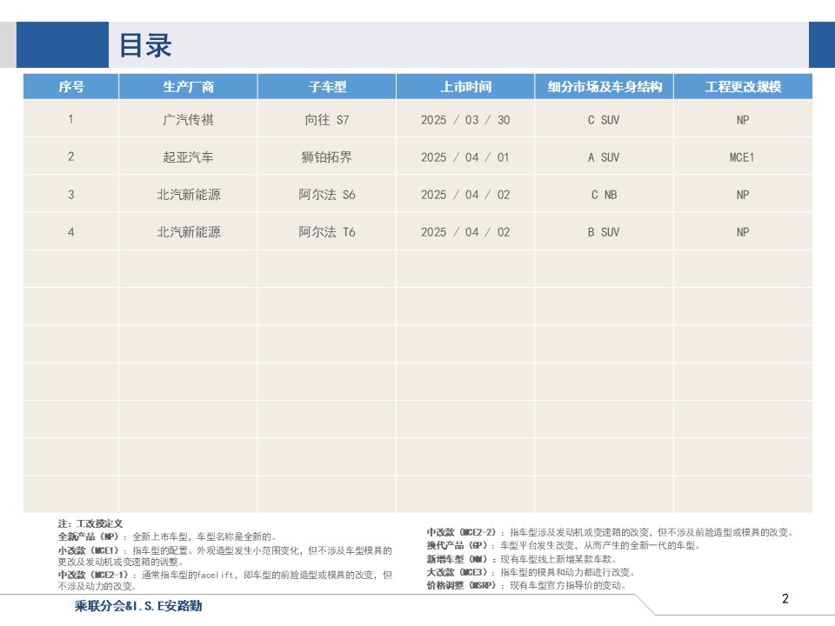835x626 pixels.
Task: Select the 2025 / 03 / 30 date cell
Action: pyautogui.click(x=465, y=120)
